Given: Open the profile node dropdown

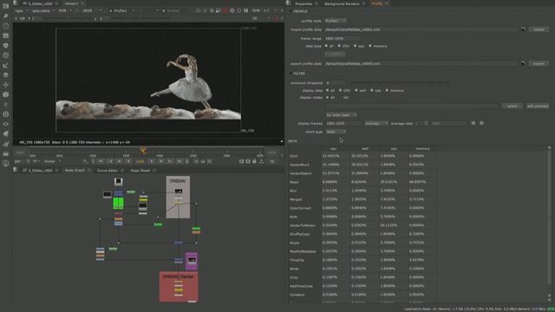Looking at the screenshot, I should (x=336, y=21).
